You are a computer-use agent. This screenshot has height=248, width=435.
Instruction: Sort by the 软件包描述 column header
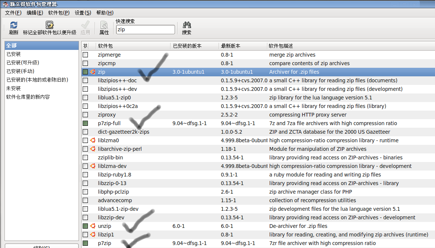coord(351,46)
